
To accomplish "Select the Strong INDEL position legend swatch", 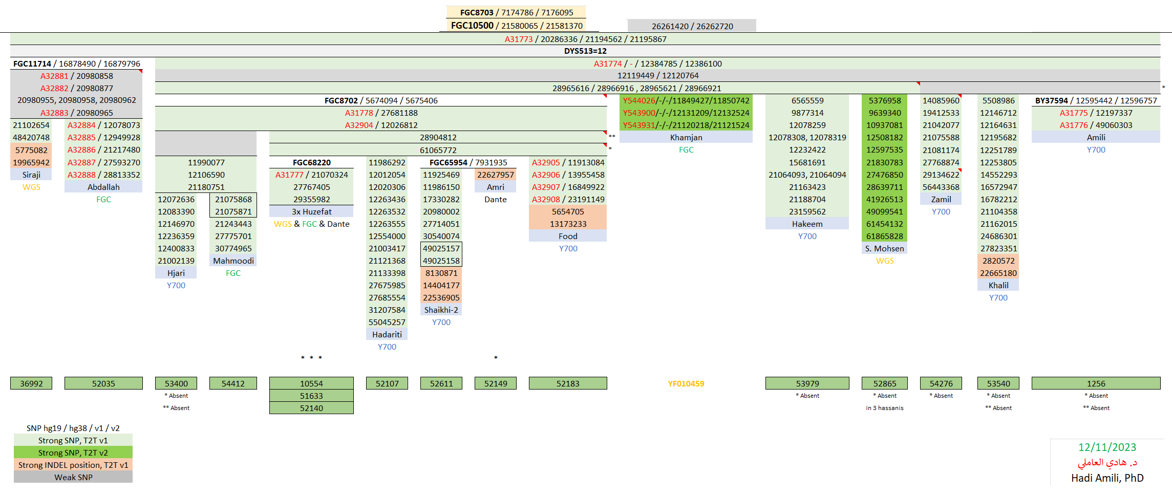I will coord(73,465).
